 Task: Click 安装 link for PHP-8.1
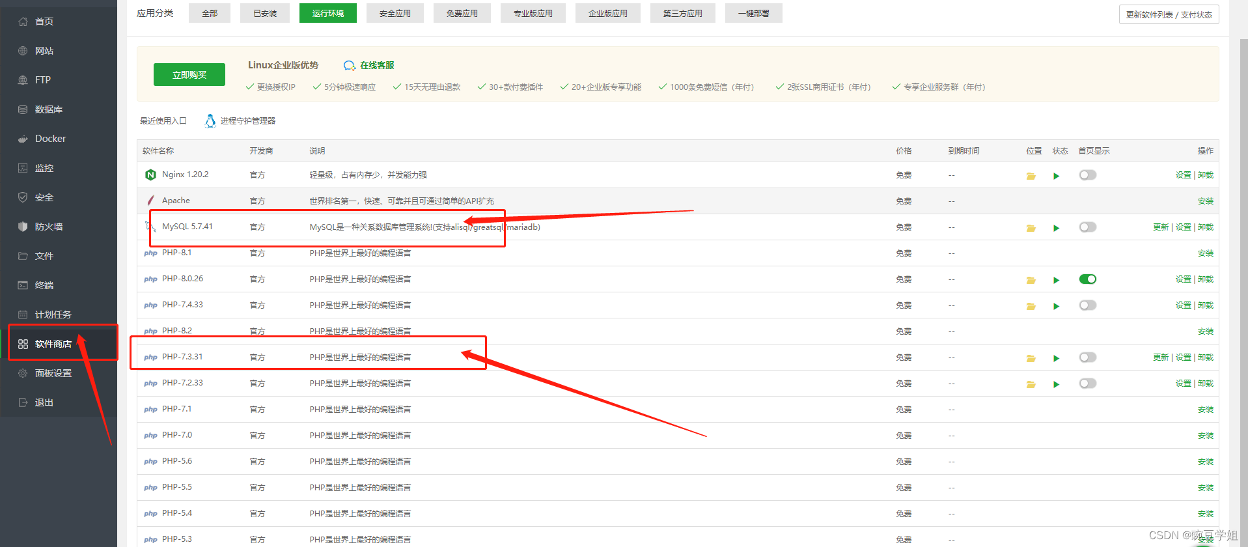[1206, 253]
